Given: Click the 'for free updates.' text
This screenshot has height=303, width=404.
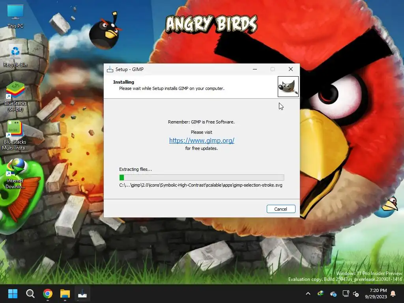Looking at the screenshot, I should (x=201, y=148).
